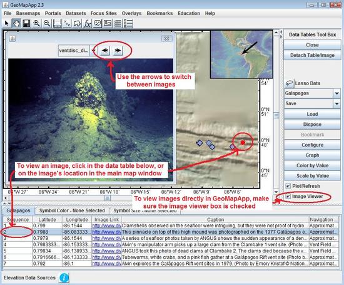Select longitude cell -86.1

77,264
